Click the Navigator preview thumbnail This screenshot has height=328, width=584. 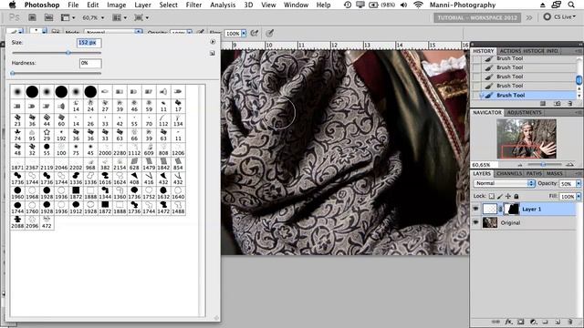point(527,138)
